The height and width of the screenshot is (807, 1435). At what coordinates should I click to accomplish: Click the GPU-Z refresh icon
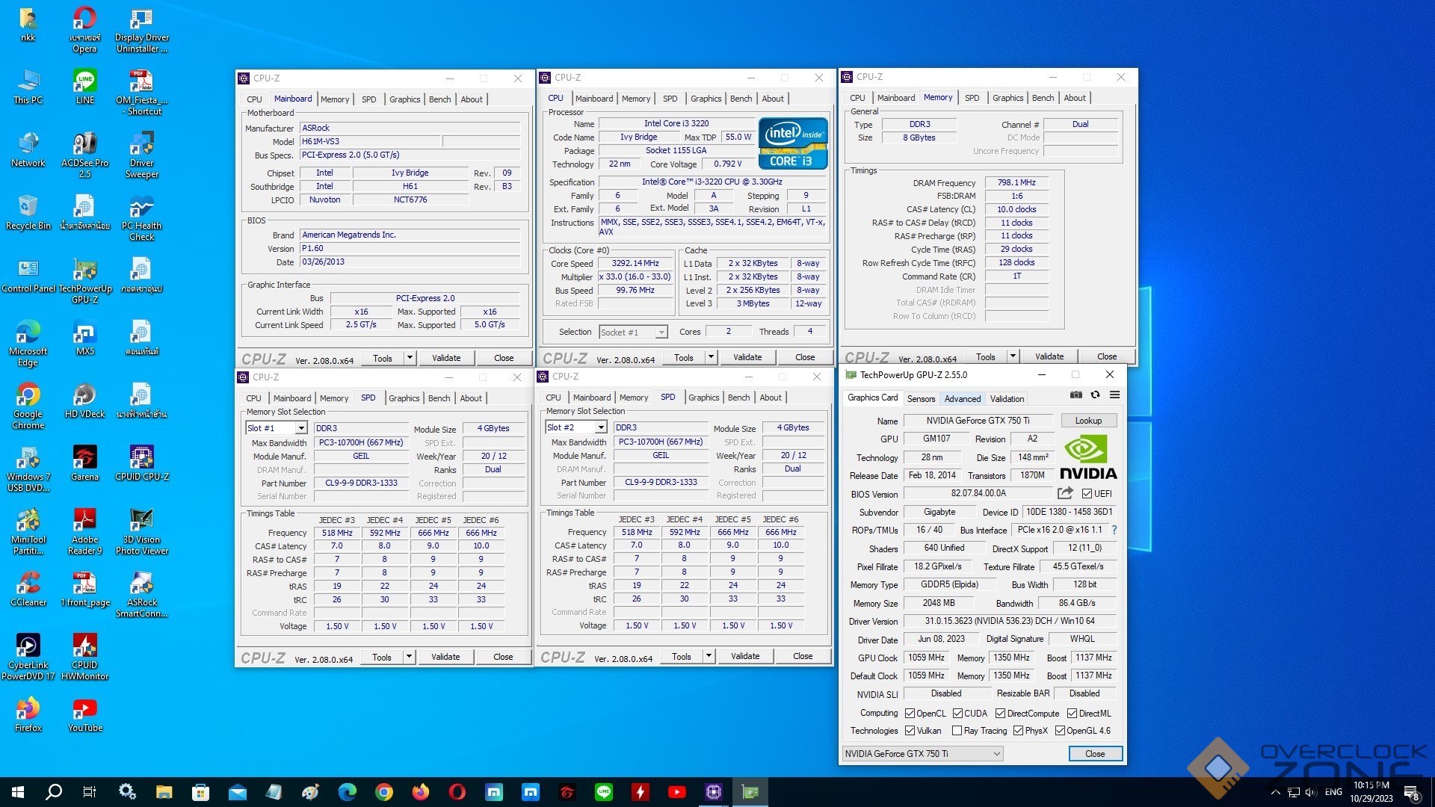click(1095, 395)
